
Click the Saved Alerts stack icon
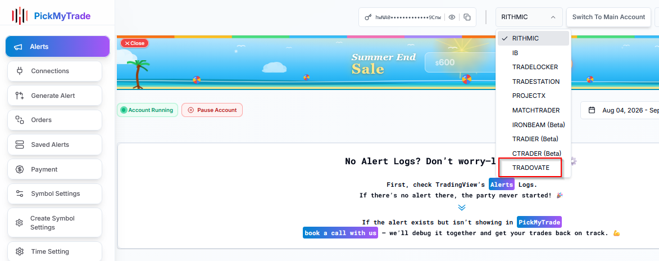pyautogui.click(x=19, y=145)
